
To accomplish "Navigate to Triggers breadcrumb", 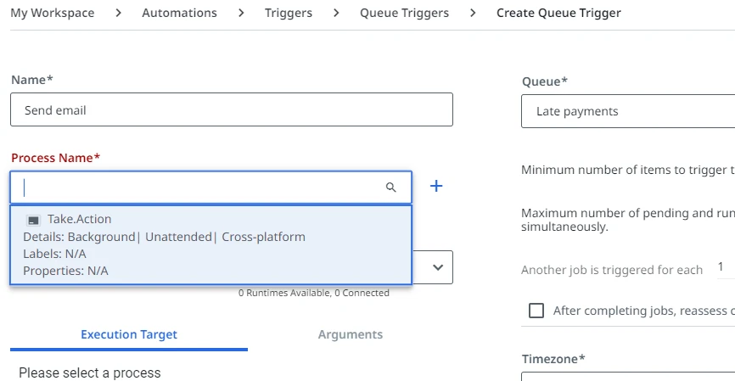I will point(289,13).
